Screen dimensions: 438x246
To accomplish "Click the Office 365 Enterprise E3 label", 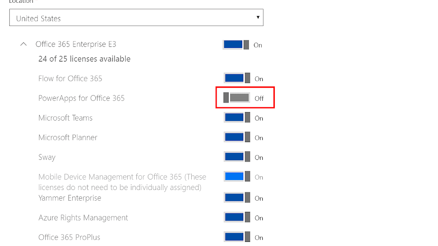I will coord(76,44).
